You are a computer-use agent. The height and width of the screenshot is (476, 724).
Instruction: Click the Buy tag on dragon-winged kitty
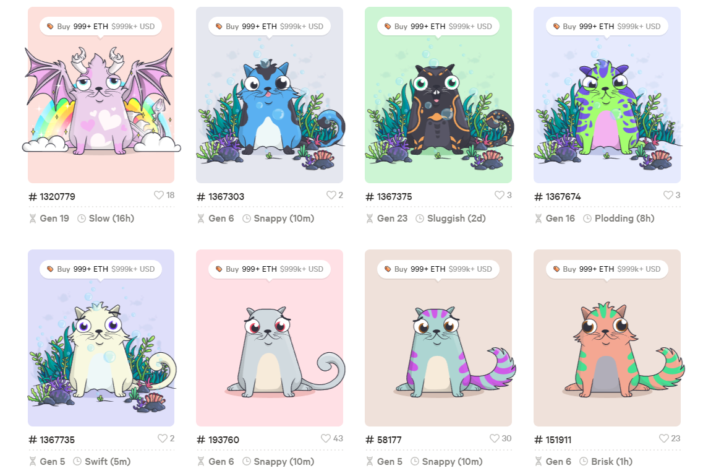tap(101, 27)
